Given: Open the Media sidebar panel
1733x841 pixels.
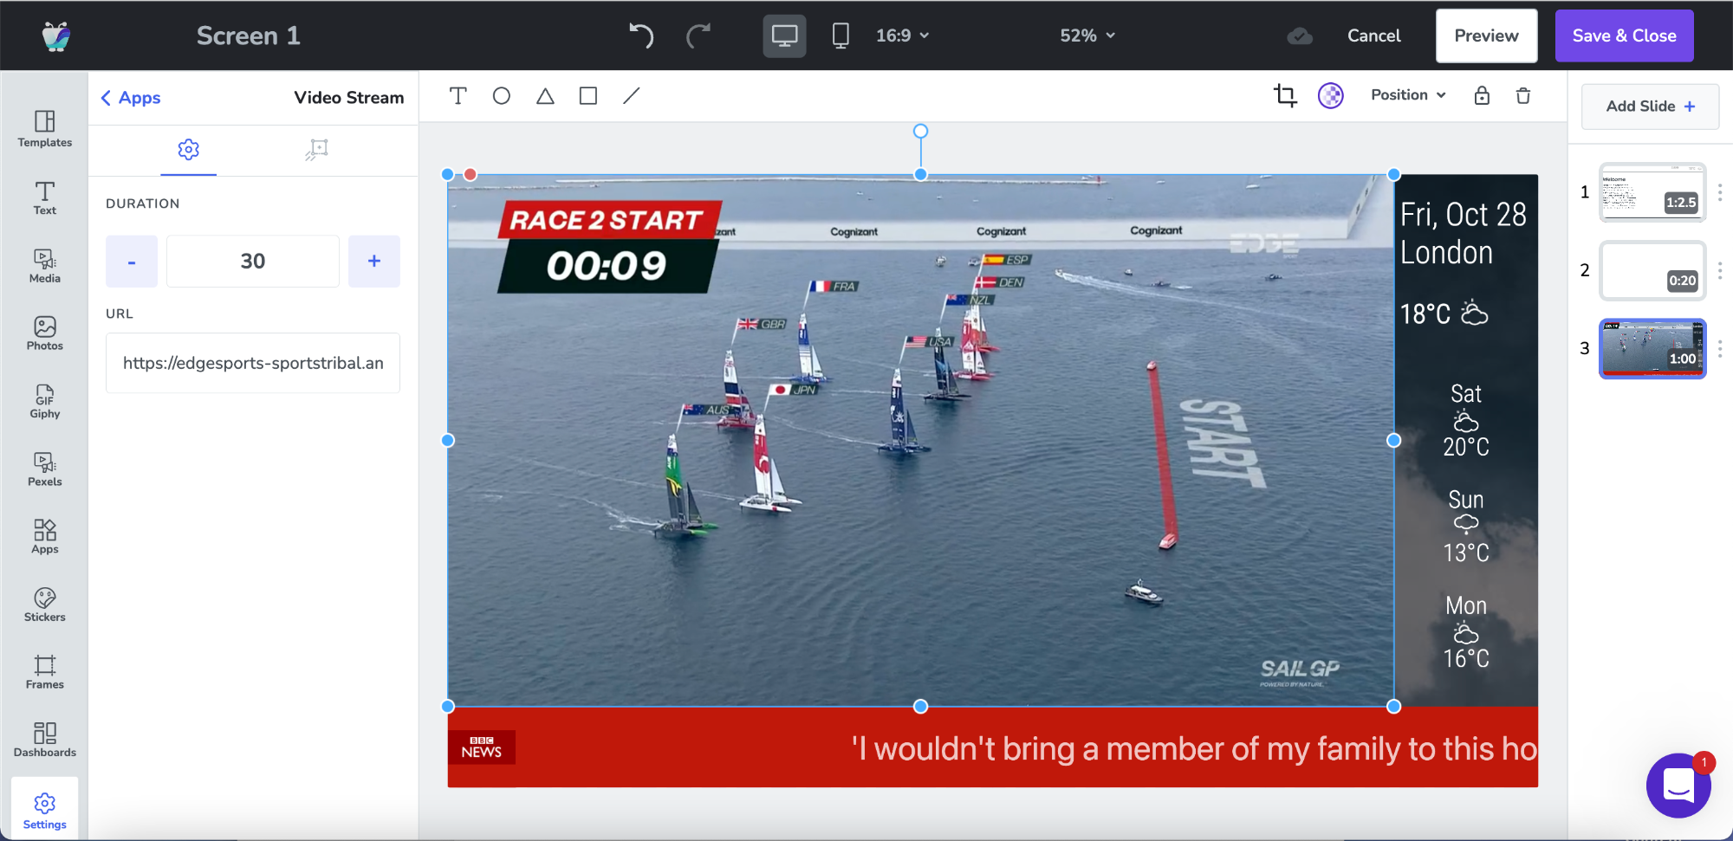Looking at the screenshot, I should 45,266.
